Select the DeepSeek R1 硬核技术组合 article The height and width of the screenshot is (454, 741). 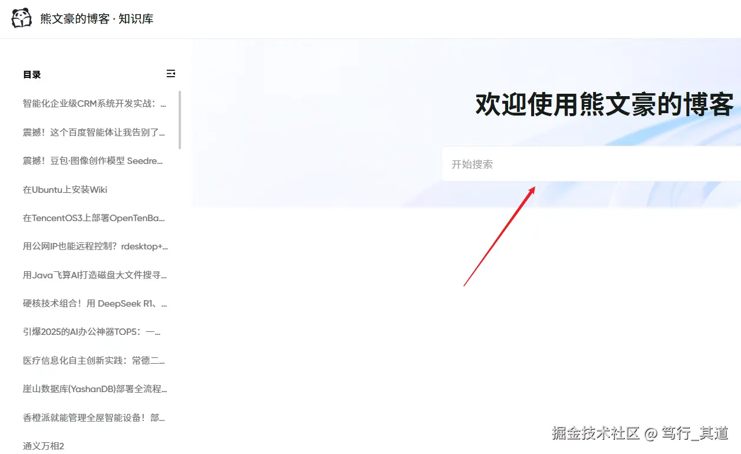[x=94, y=303]
